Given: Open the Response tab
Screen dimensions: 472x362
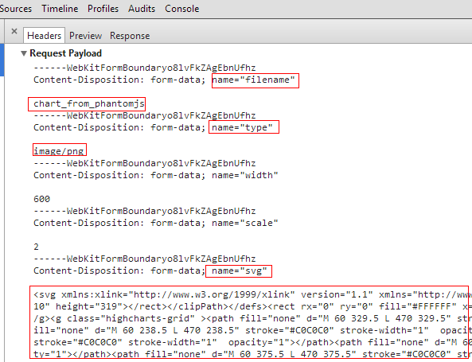Looking at the screenshot, I should tap(130, 36).
